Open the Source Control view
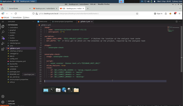183x106 pixels. [3, 38]
